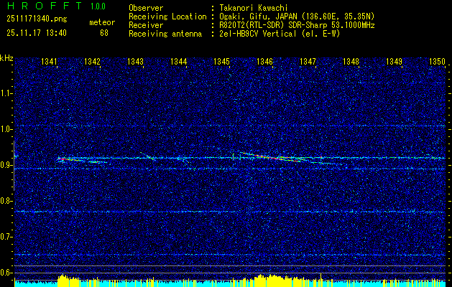
Task: Click the 1343 time axis label
Action: (135, 62)
